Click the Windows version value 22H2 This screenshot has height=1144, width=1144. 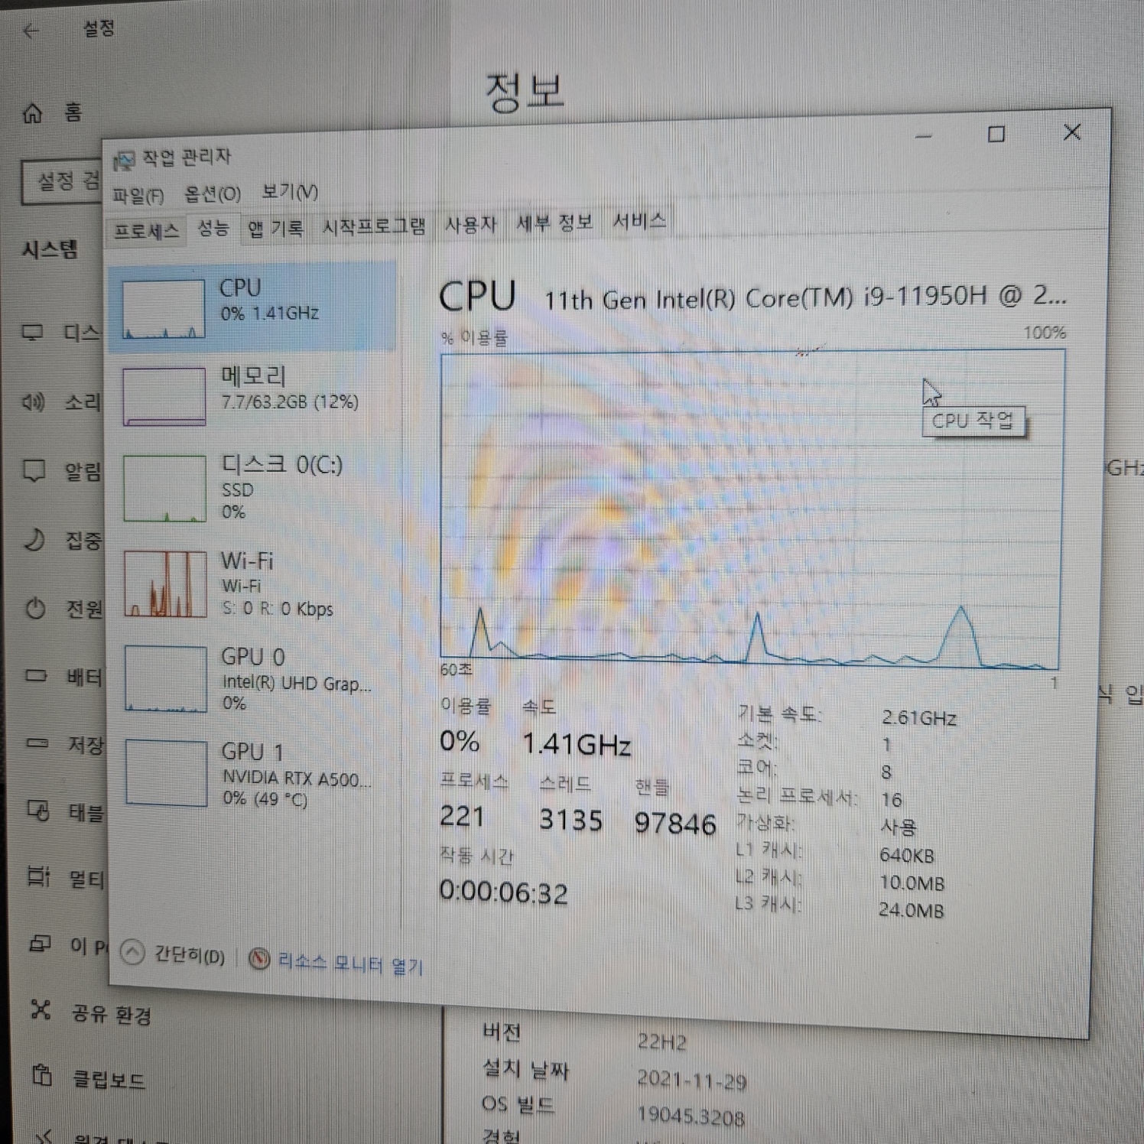662,1042
